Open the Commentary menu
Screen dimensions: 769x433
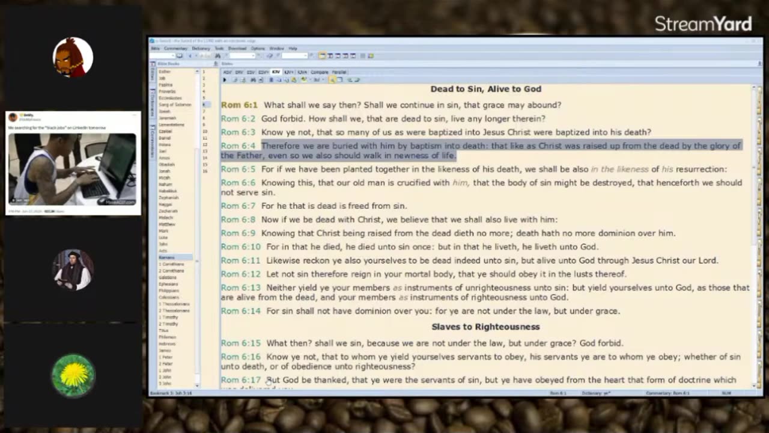175,49
